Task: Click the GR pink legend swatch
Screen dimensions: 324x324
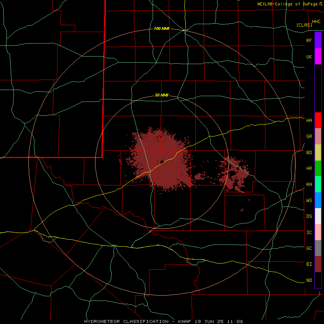Action: 318,136
